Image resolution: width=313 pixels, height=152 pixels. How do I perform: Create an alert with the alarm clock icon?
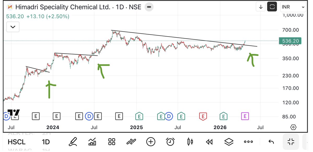170,142
